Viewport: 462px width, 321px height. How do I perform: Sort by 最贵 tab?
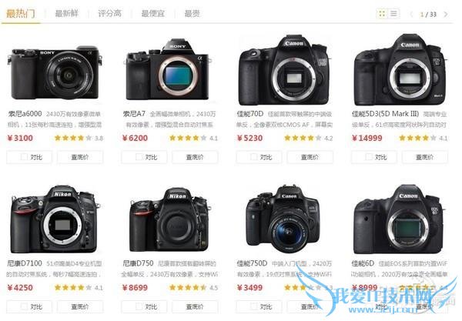click(x=192, y=14)
